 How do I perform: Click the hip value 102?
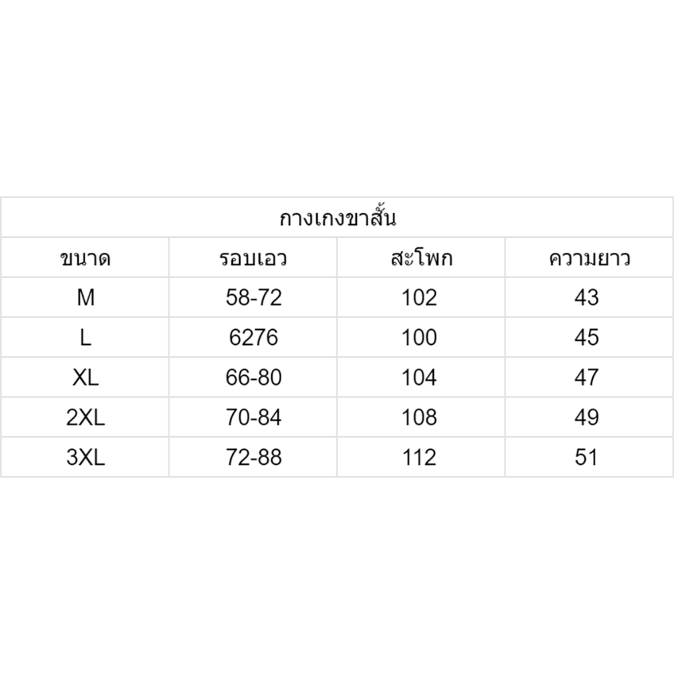pyautogui.click(x=419, y=298)
